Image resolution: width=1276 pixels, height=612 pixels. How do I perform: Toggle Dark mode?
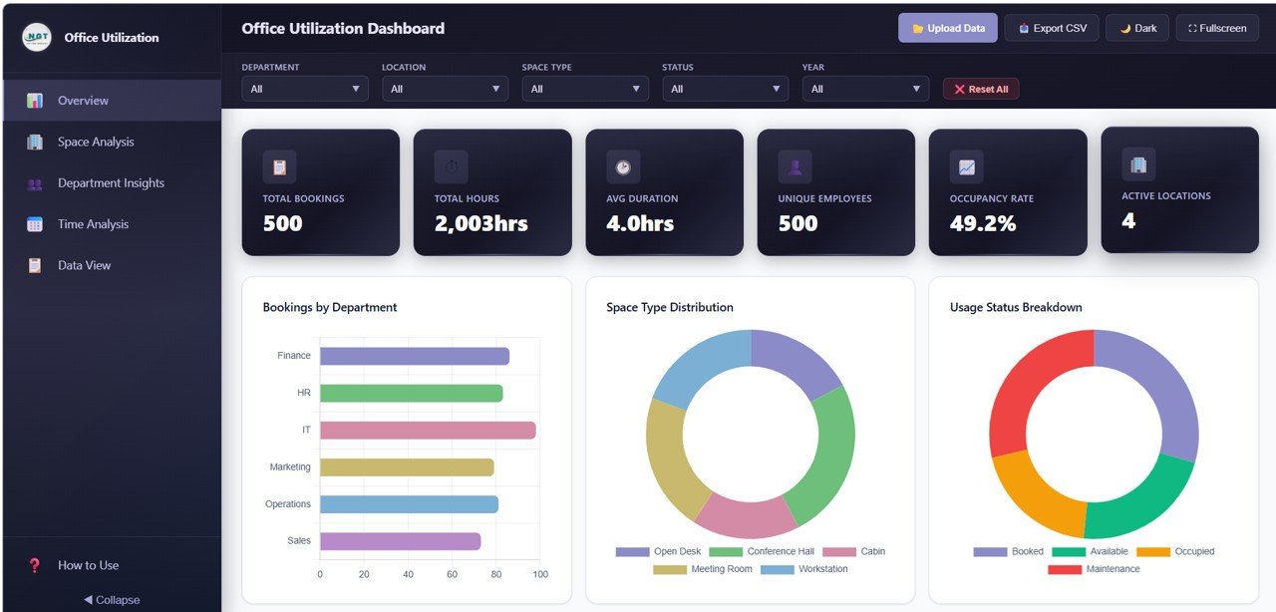[x=1136, y=27]
